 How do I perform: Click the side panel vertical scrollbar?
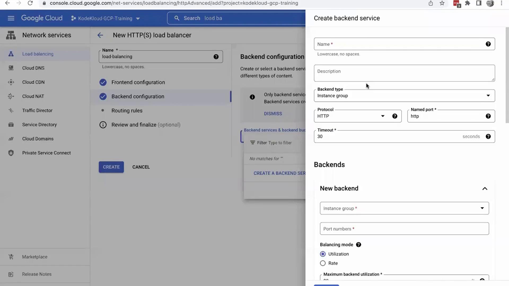coord(507,75)
